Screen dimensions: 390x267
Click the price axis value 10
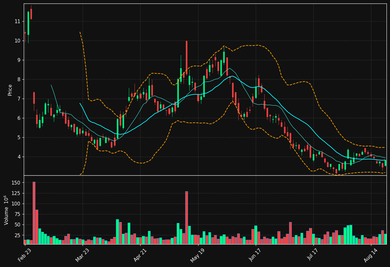(17, 41)
